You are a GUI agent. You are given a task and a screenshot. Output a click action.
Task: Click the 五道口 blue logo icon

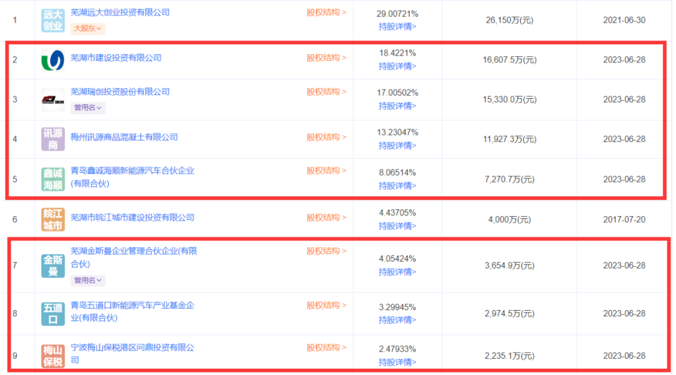point(53,313)
